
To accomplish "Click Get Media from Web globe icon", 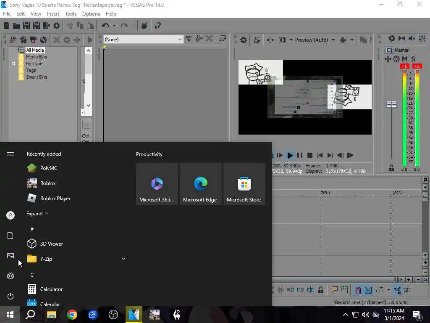I will pyautogui.click(x=43, y=40).
